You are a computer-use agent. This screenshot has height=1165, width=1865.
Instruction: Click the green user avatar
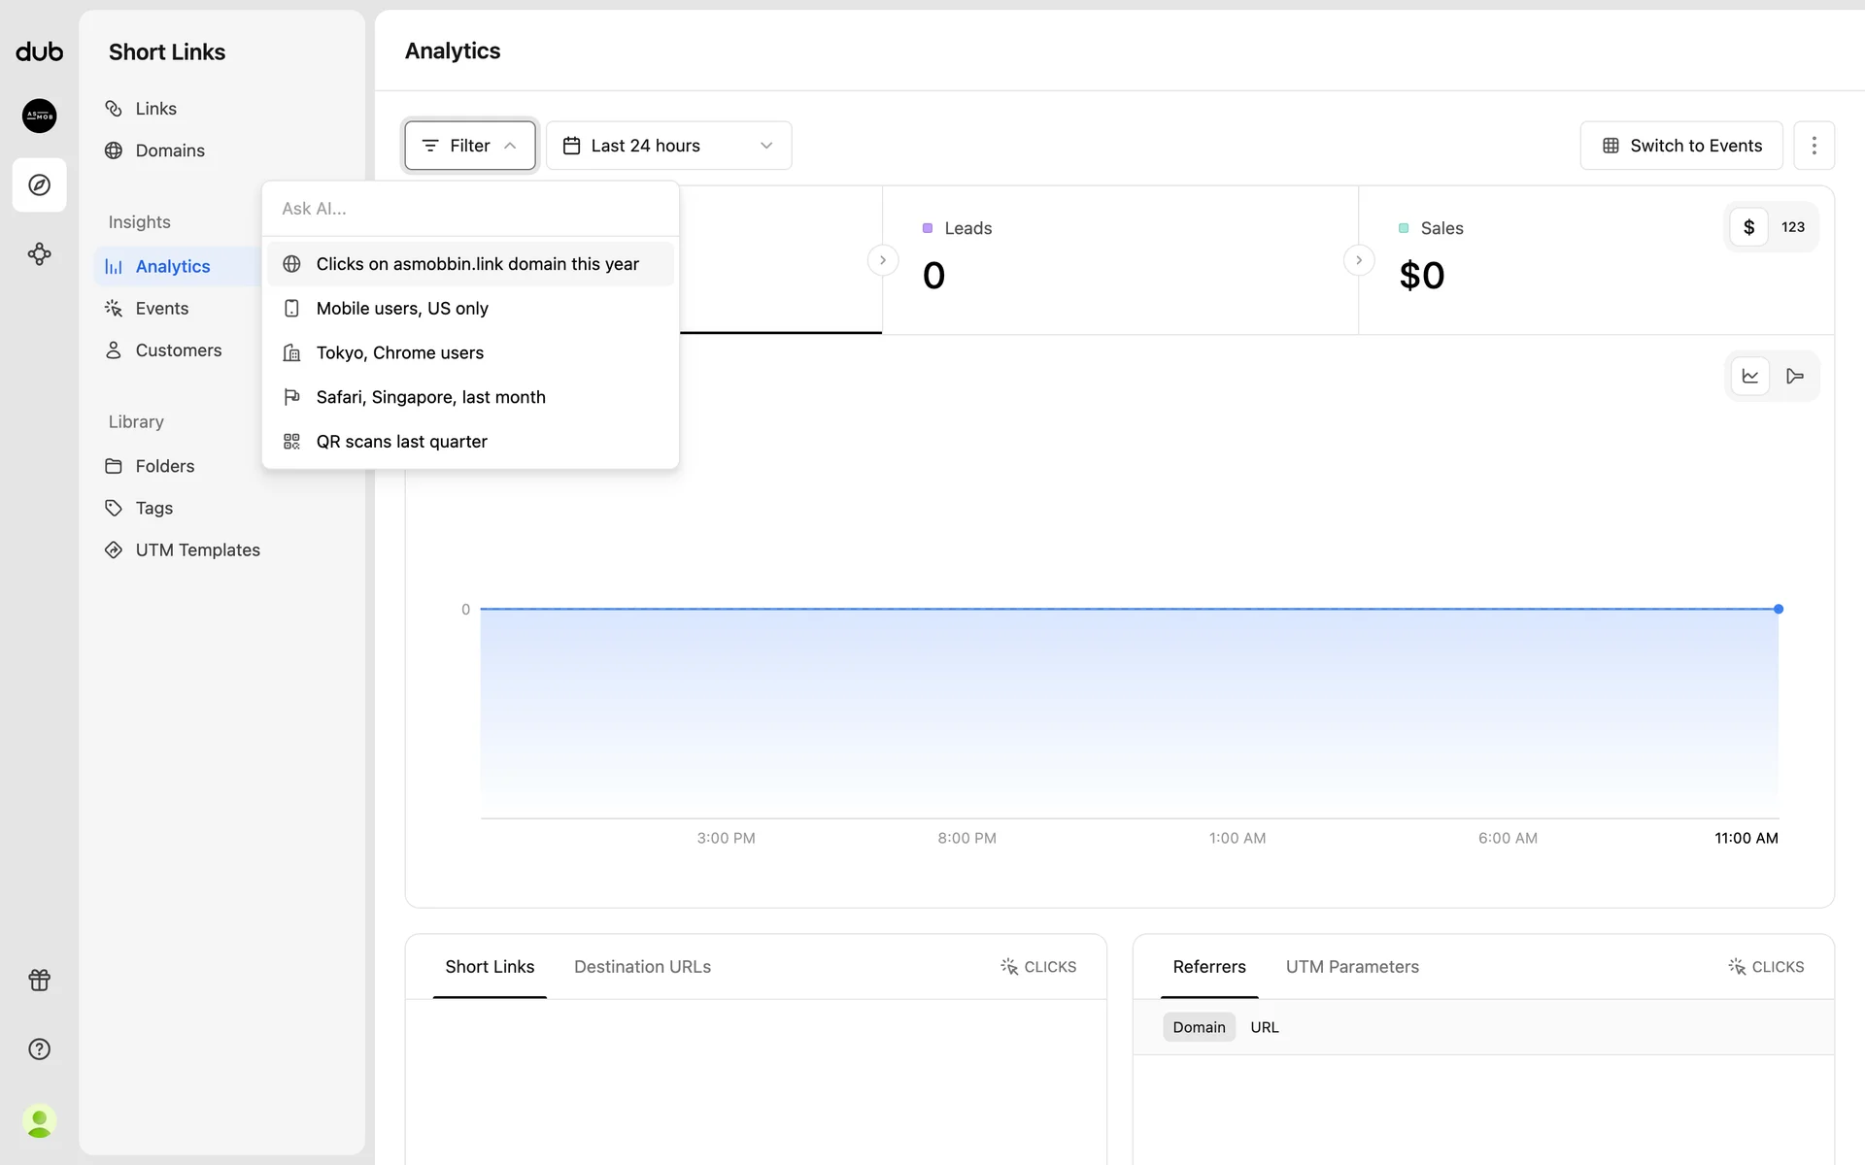point(40,1121)
